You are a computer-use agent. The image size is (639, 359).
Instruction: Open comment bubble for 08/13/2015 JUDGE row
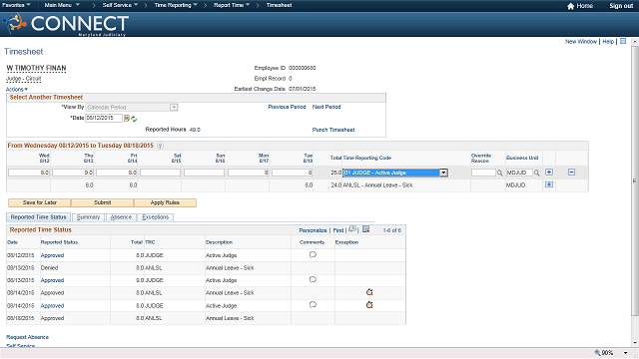coord(313,279)
